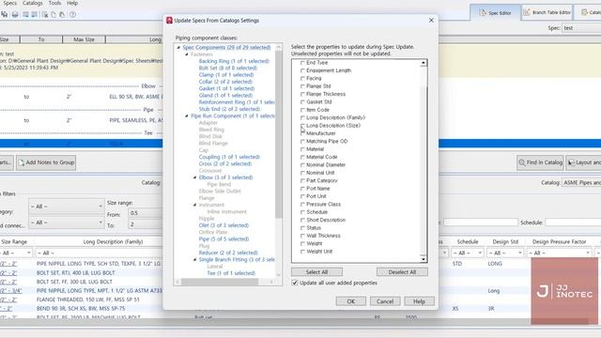Enable the Material Code checkbox
601x338 pixels.
pyautogui.click(x=302, y=157)
